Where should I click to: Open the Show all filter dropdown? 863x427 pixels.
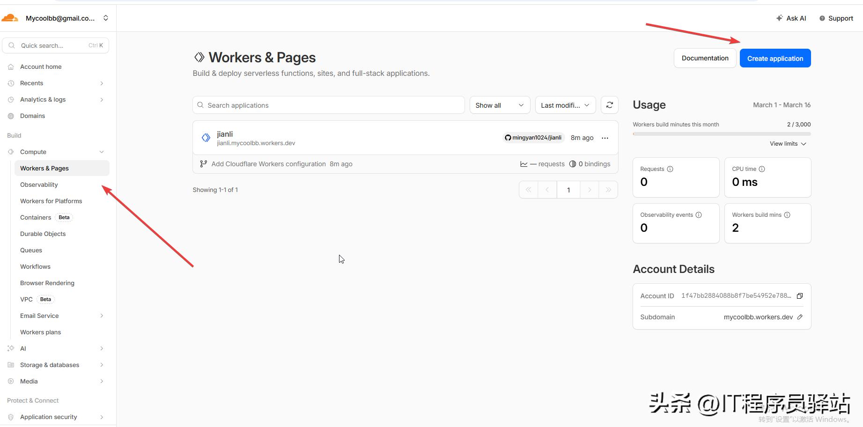(499, 105)
